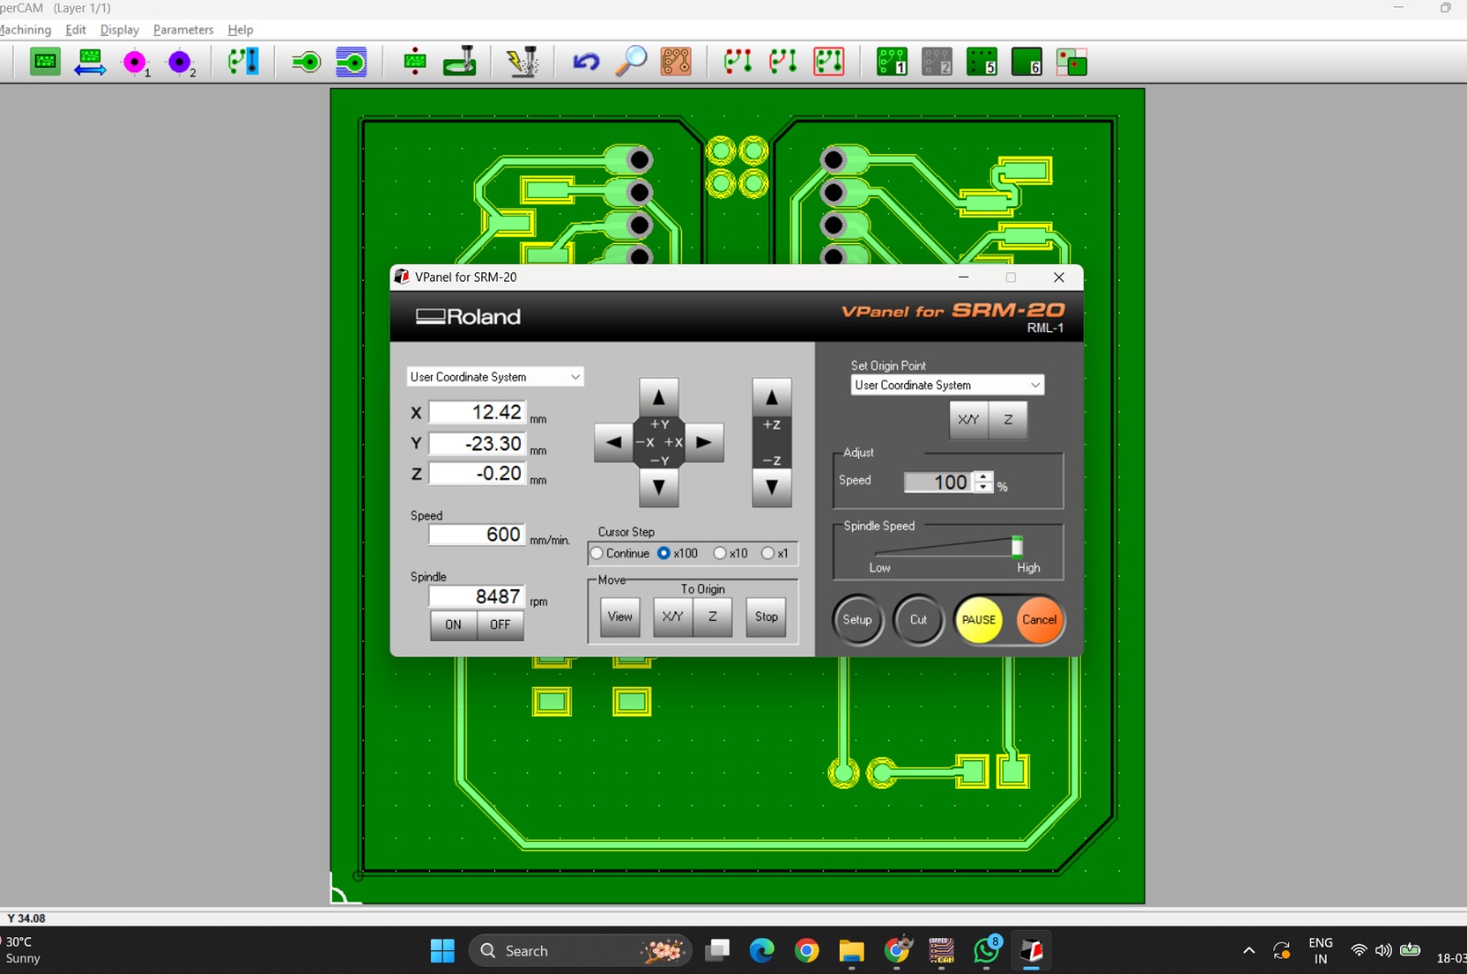Click the Adjust Speed percentage field
The image size is (1467, 974).
[939, 482]
